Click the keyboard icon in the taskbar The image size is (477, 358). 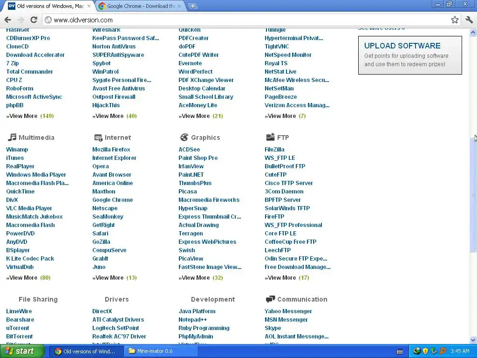pos(400,351)
